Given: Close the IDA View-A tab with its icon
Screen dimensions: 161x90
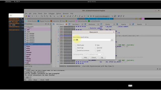Looking at the screenshot, I should (66, 24).
